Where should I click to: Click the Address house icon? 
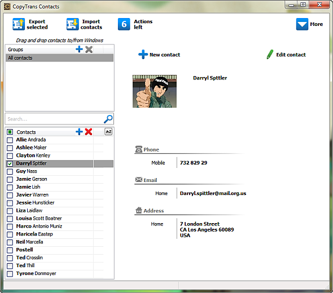(139, 210)
